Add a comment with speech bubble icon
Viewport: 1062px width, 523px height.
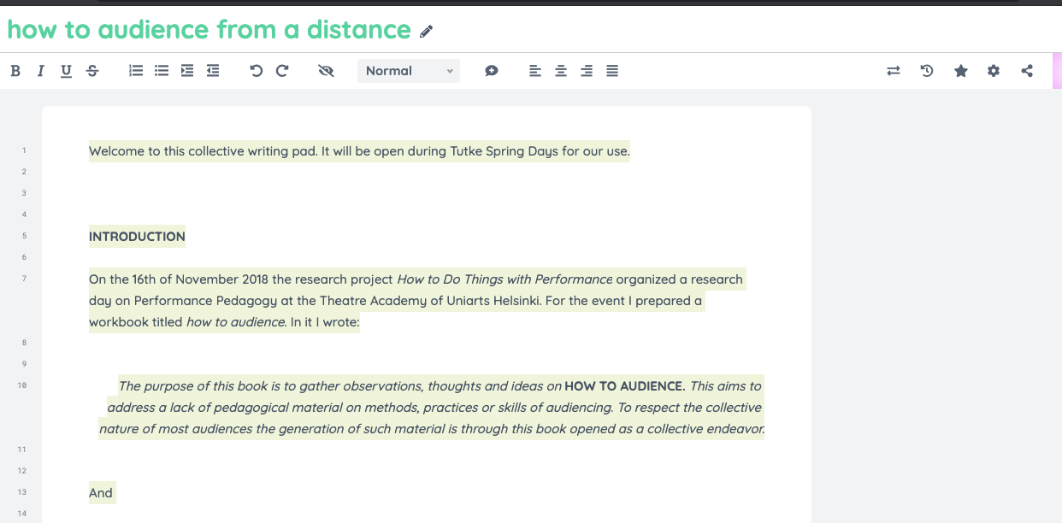coord(492,71)
